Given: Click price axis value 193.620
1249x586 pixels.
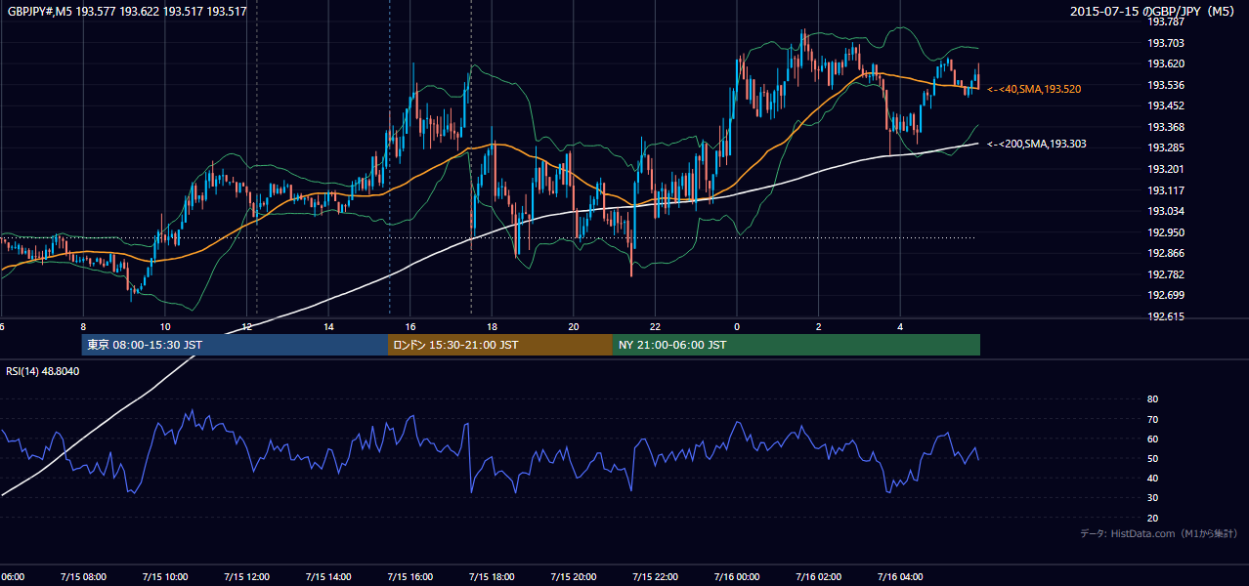Looking at the screenshot, I should [x=1165, y=63].
